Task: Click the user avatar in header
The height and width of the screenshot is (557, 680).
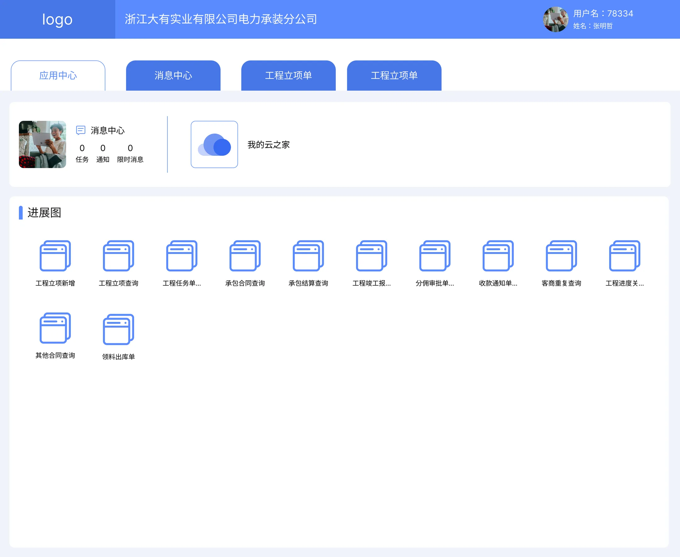Action: pyautogui.click(x=556, y=19)
